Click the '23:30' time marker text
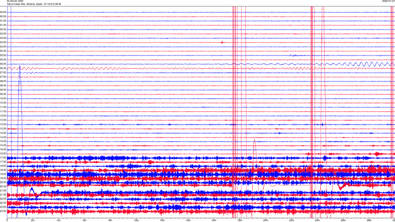Image resolution: width=395 pixels, height=222 pixels. 3,211
